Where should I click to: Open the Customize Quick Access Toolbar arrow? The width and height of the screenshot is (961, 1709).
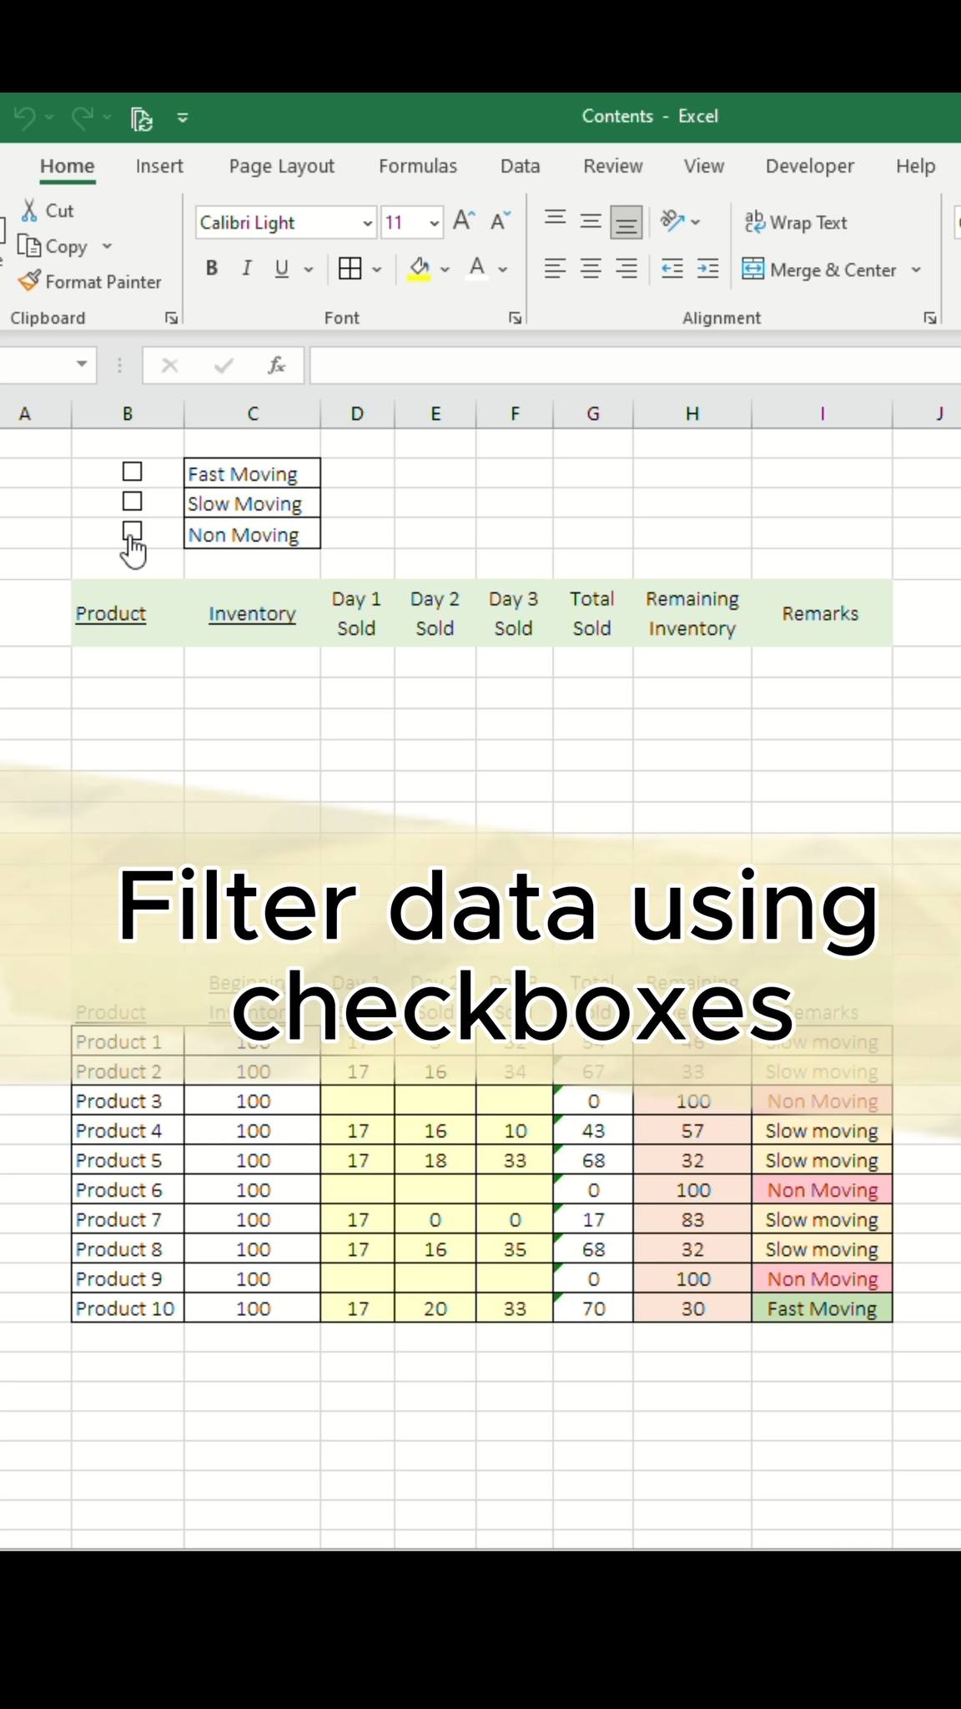[x=183, y=118]
